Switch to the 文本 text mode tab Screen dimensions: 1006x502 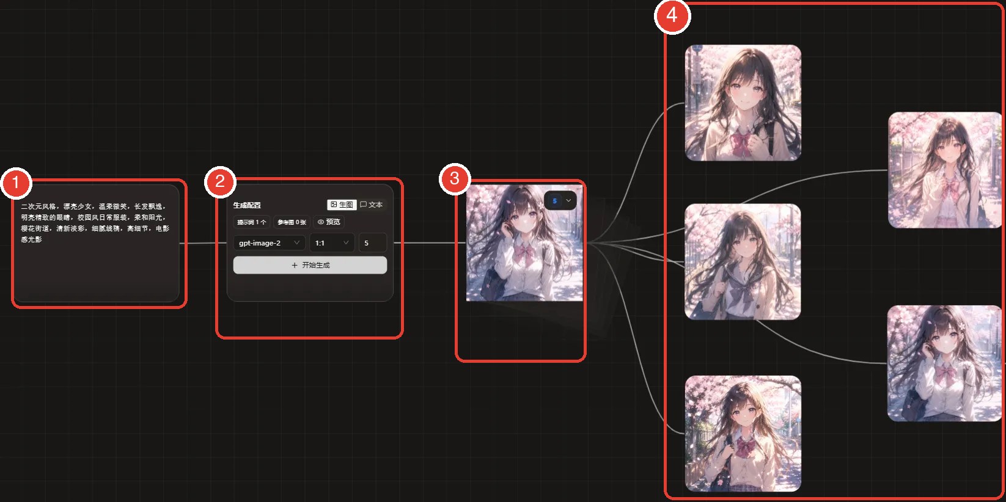click(x=372, y=205)
